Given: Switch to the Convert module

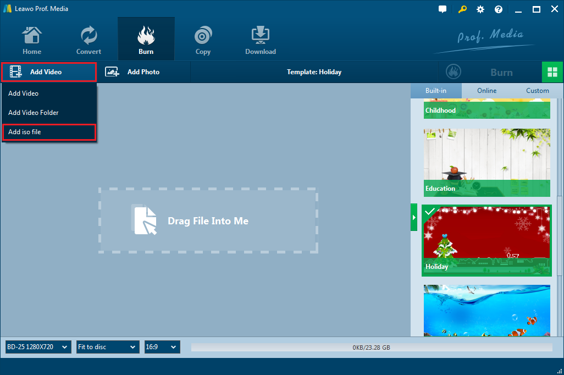Looking at the screenshot, I should (89, 40).
